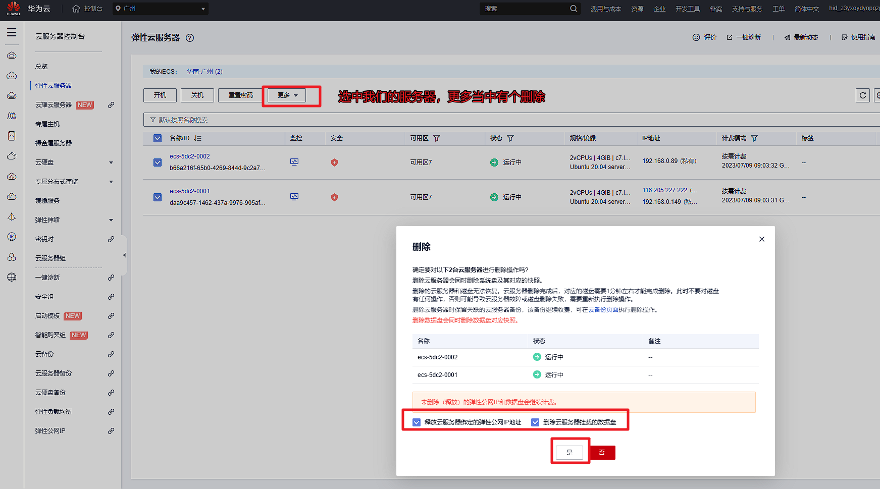Click the IP icon in left rail
880x489 pixels.
tap(12, 237)
